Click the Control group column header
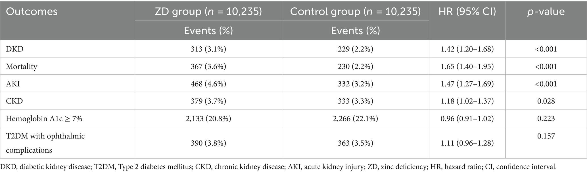This screenshot has width=587, height=173. [x=355, y=12]
